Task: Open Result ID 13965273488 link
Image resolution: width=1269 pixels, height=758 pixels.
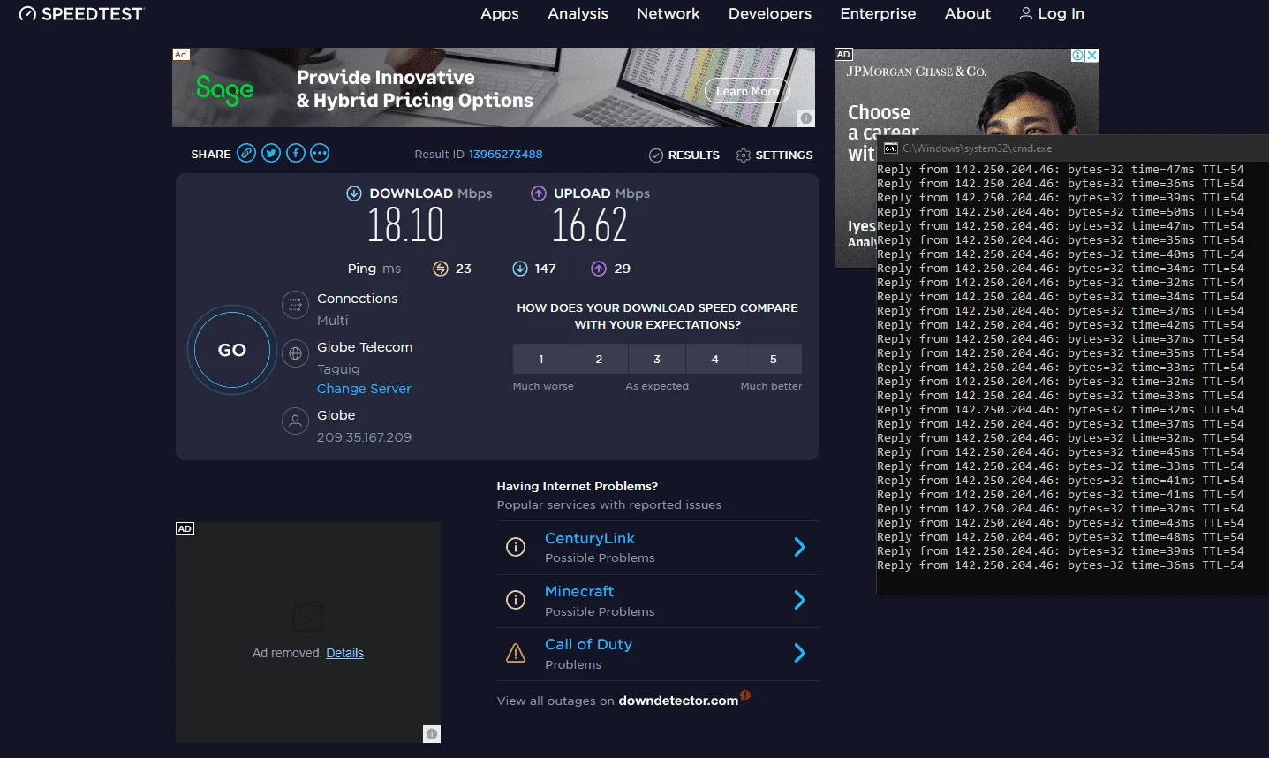Action: pyautogui.click(x=505, y=154)
